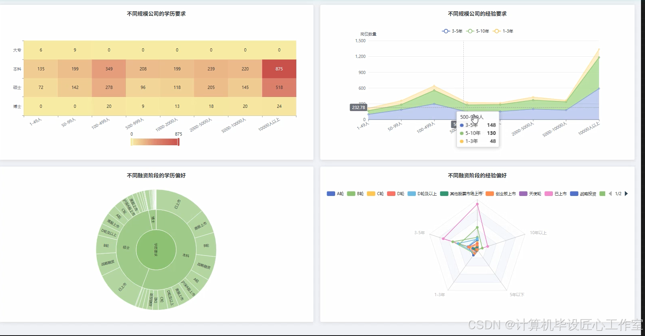645x336 pixels.
Task: Toggle 已上市 radar legend entry
Action: point(556,194)
